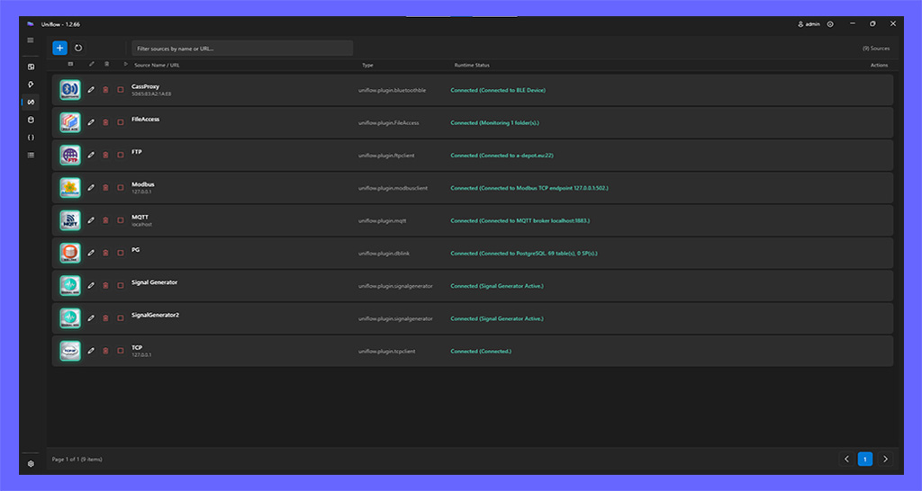Screen dimensions: 922x491
Task: Click the FTP globe plugin thumbnail
Action: tap(70, 155)
